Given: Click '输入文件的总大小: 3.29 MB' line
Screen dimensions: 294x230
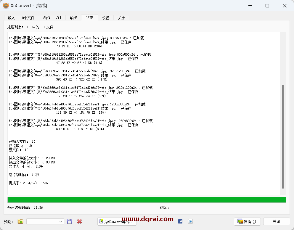Looking at the screenshot, I should [x=32, y=158].
